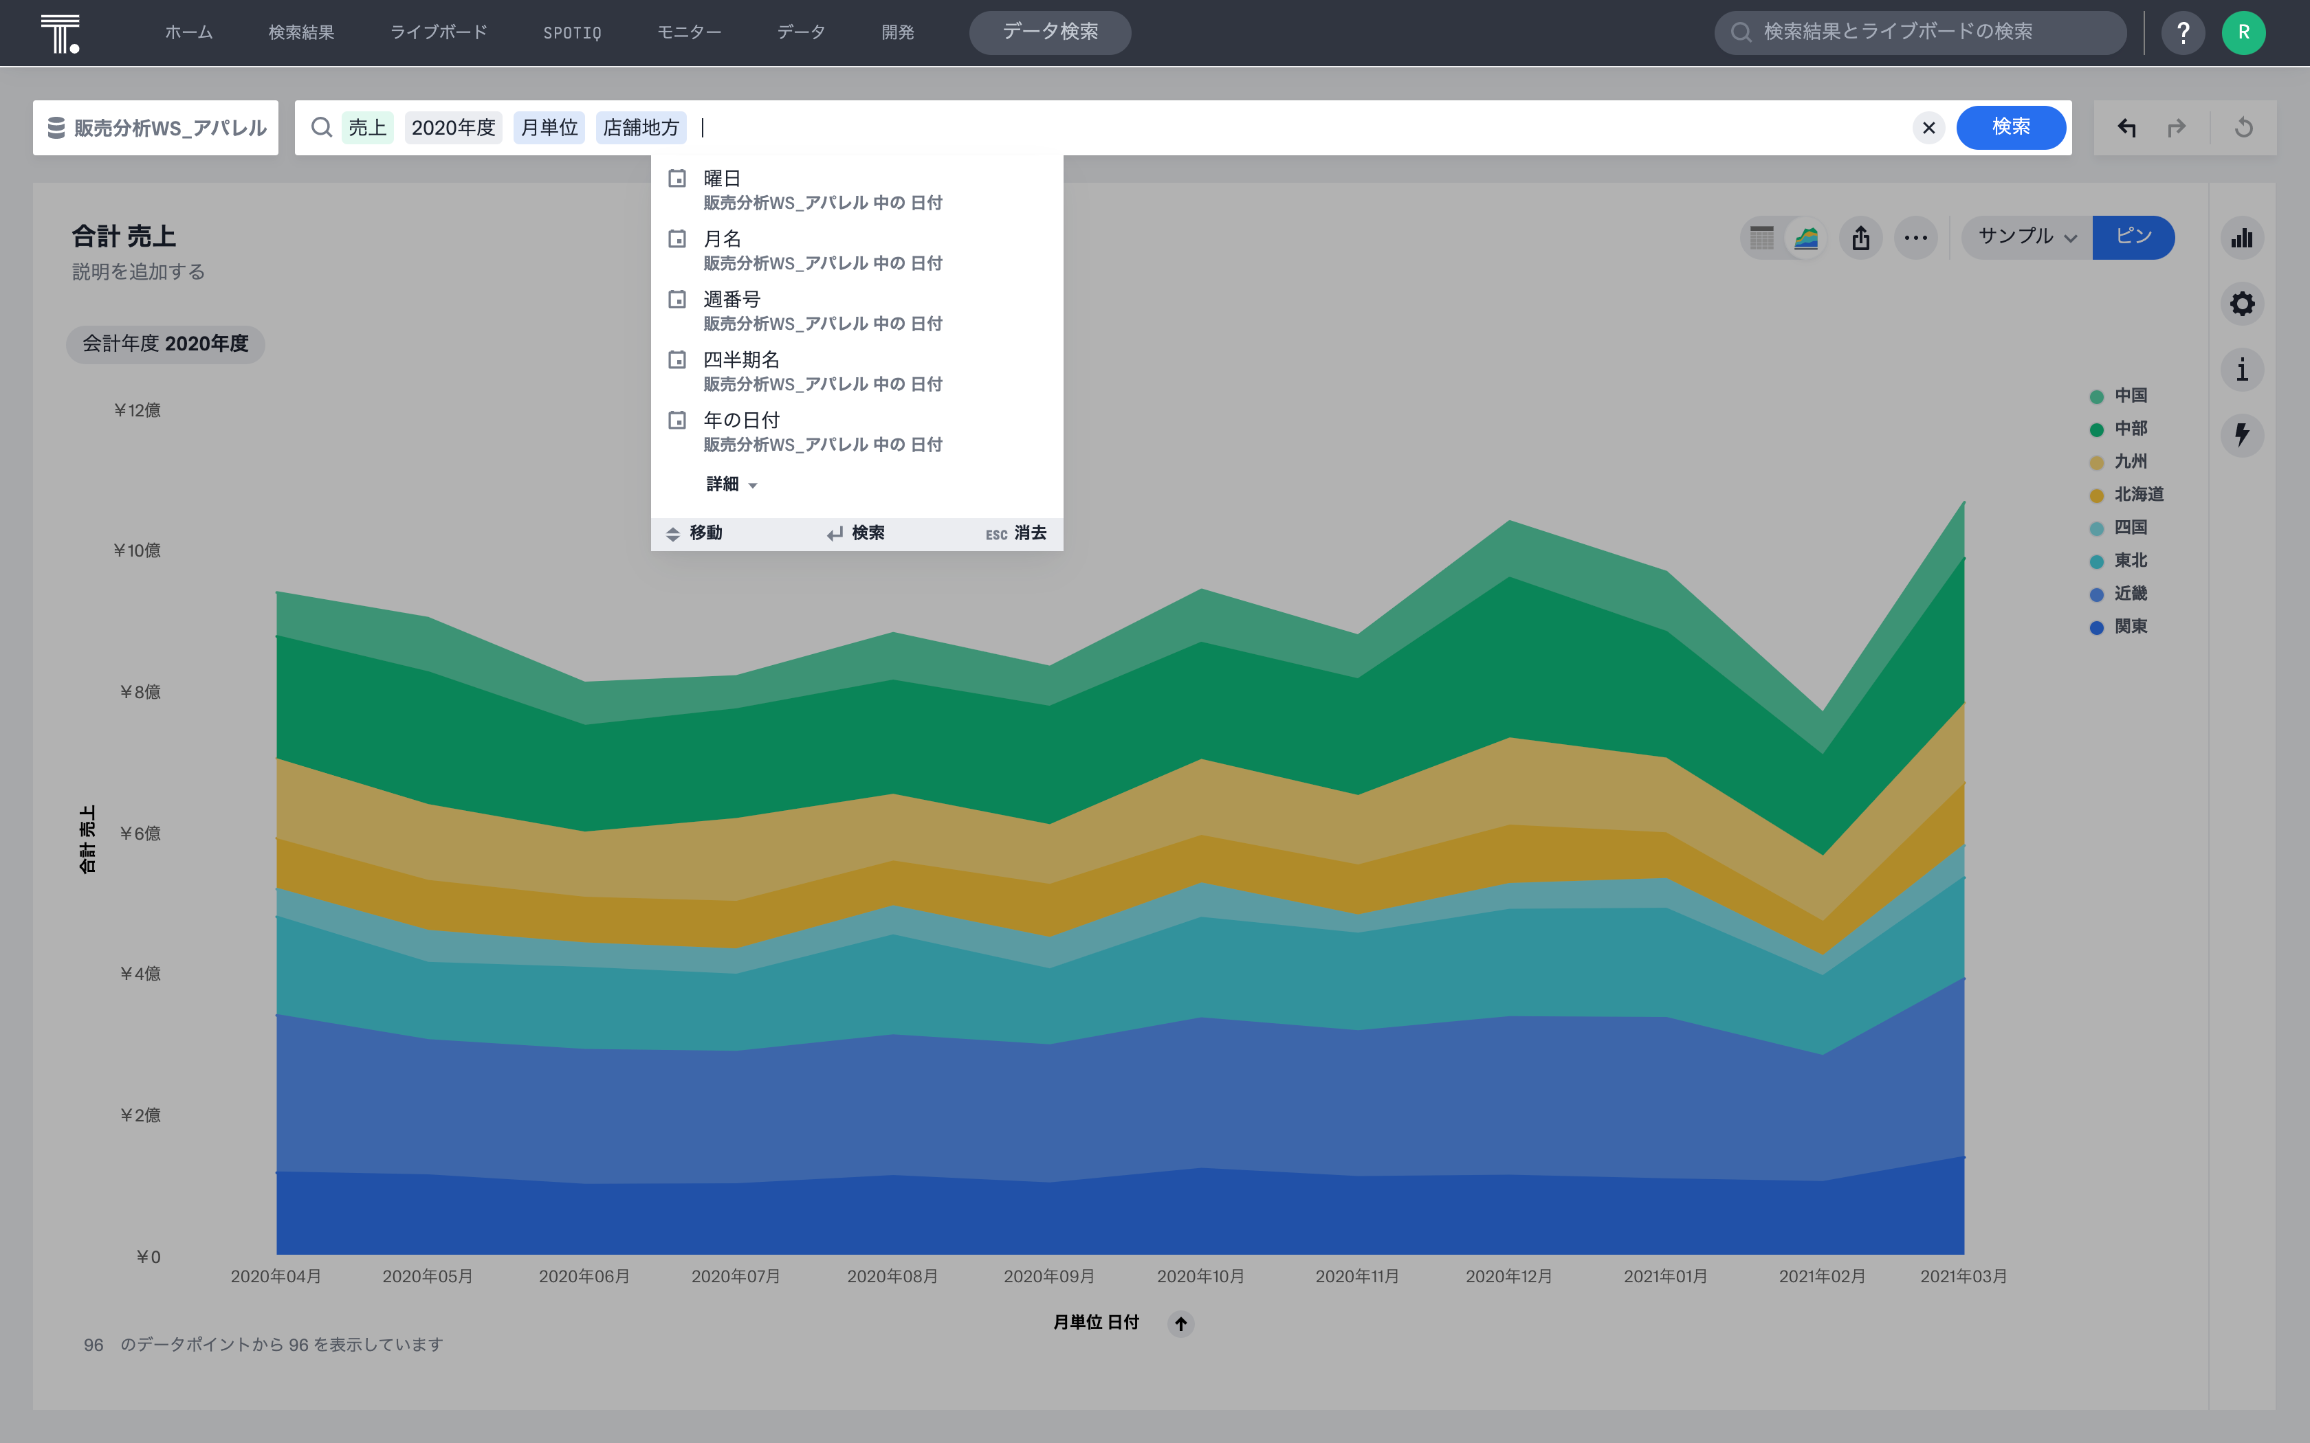Screen dimensions: 2310x1443
Task: Switch to chart view toggle
Action: click(1805, 238)
